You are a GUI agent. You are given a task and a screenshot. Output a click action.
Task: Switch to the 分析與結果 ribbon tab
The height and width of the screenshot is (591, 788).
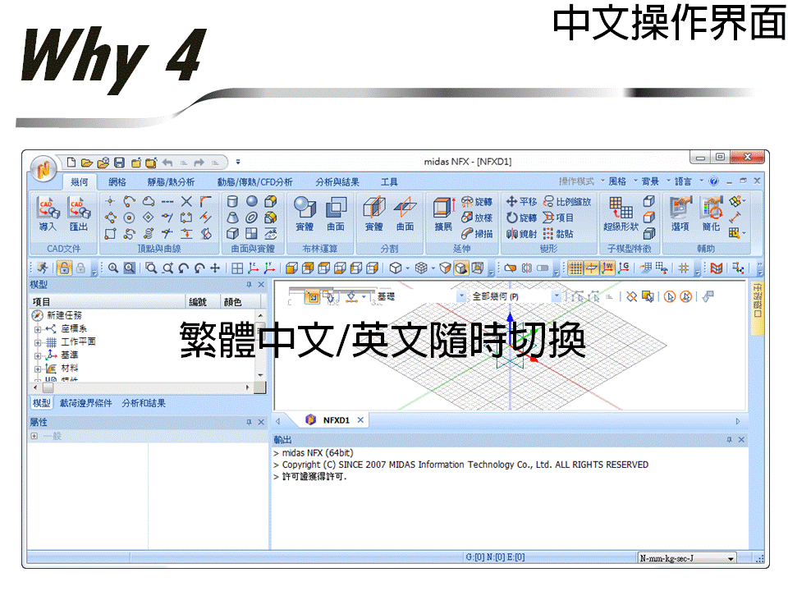[x=337, y=182]
